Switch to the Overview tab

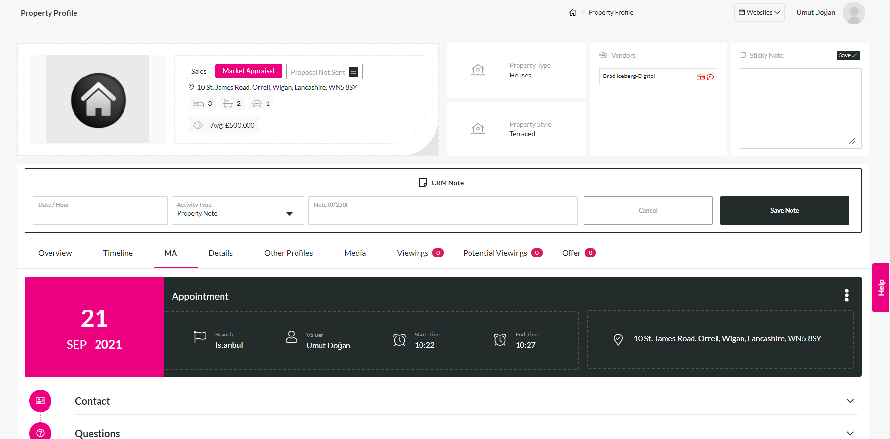tap(55, 253)
